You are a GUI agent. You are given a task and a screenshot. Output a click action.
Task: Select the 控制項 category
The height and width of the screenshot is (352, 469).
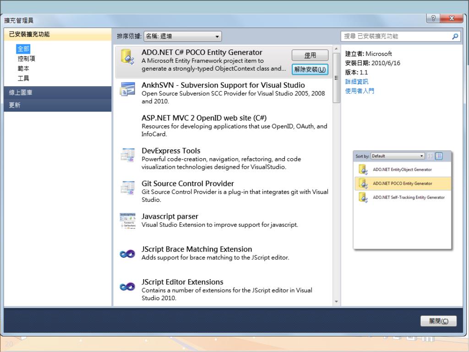(x=26, y=59)
